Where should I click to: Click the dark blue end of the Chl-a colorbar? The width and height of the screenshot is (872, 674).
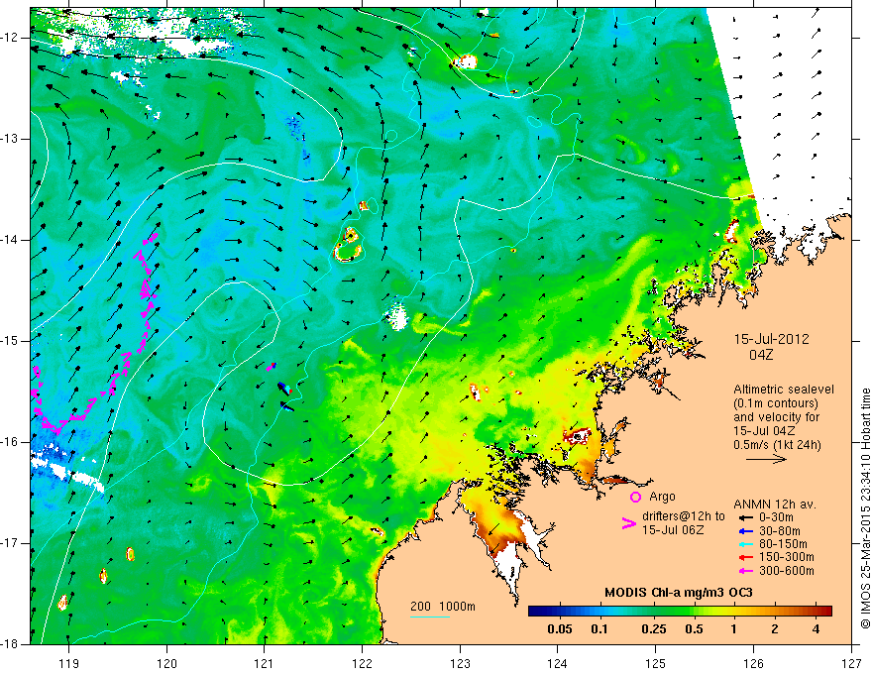click(533, 611)
